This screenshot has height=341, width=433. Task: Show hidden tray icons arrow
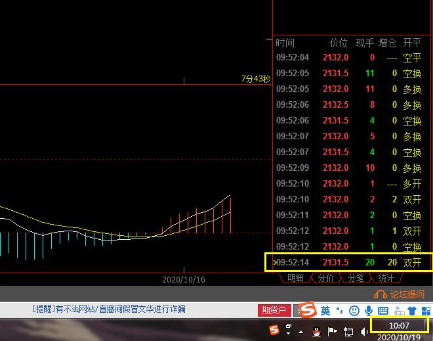(301, 332)
